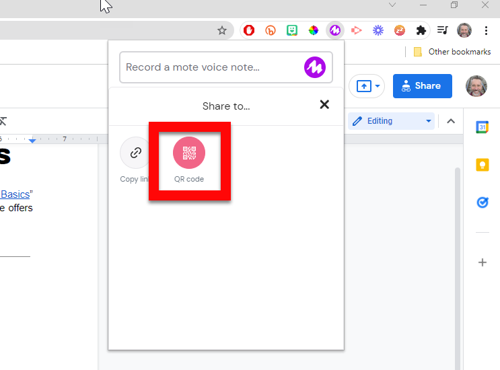Select the pink QR code share option
This screenshot has width=500, height=370.
pos(189,153)
